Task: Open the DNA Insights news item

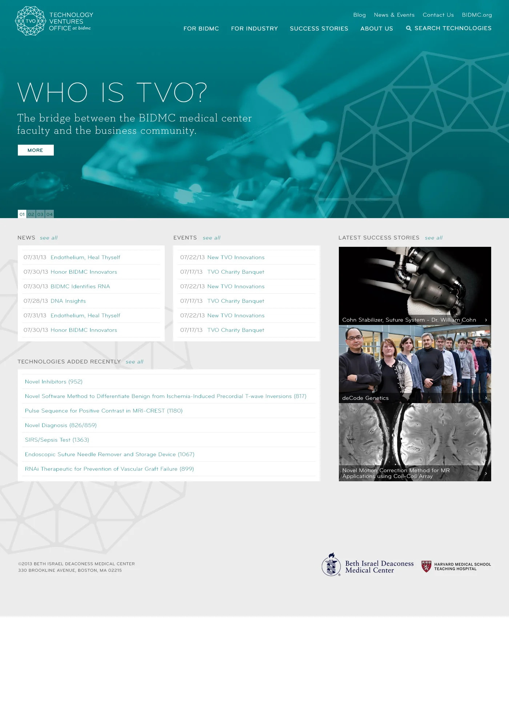Action: coord(68,301)
